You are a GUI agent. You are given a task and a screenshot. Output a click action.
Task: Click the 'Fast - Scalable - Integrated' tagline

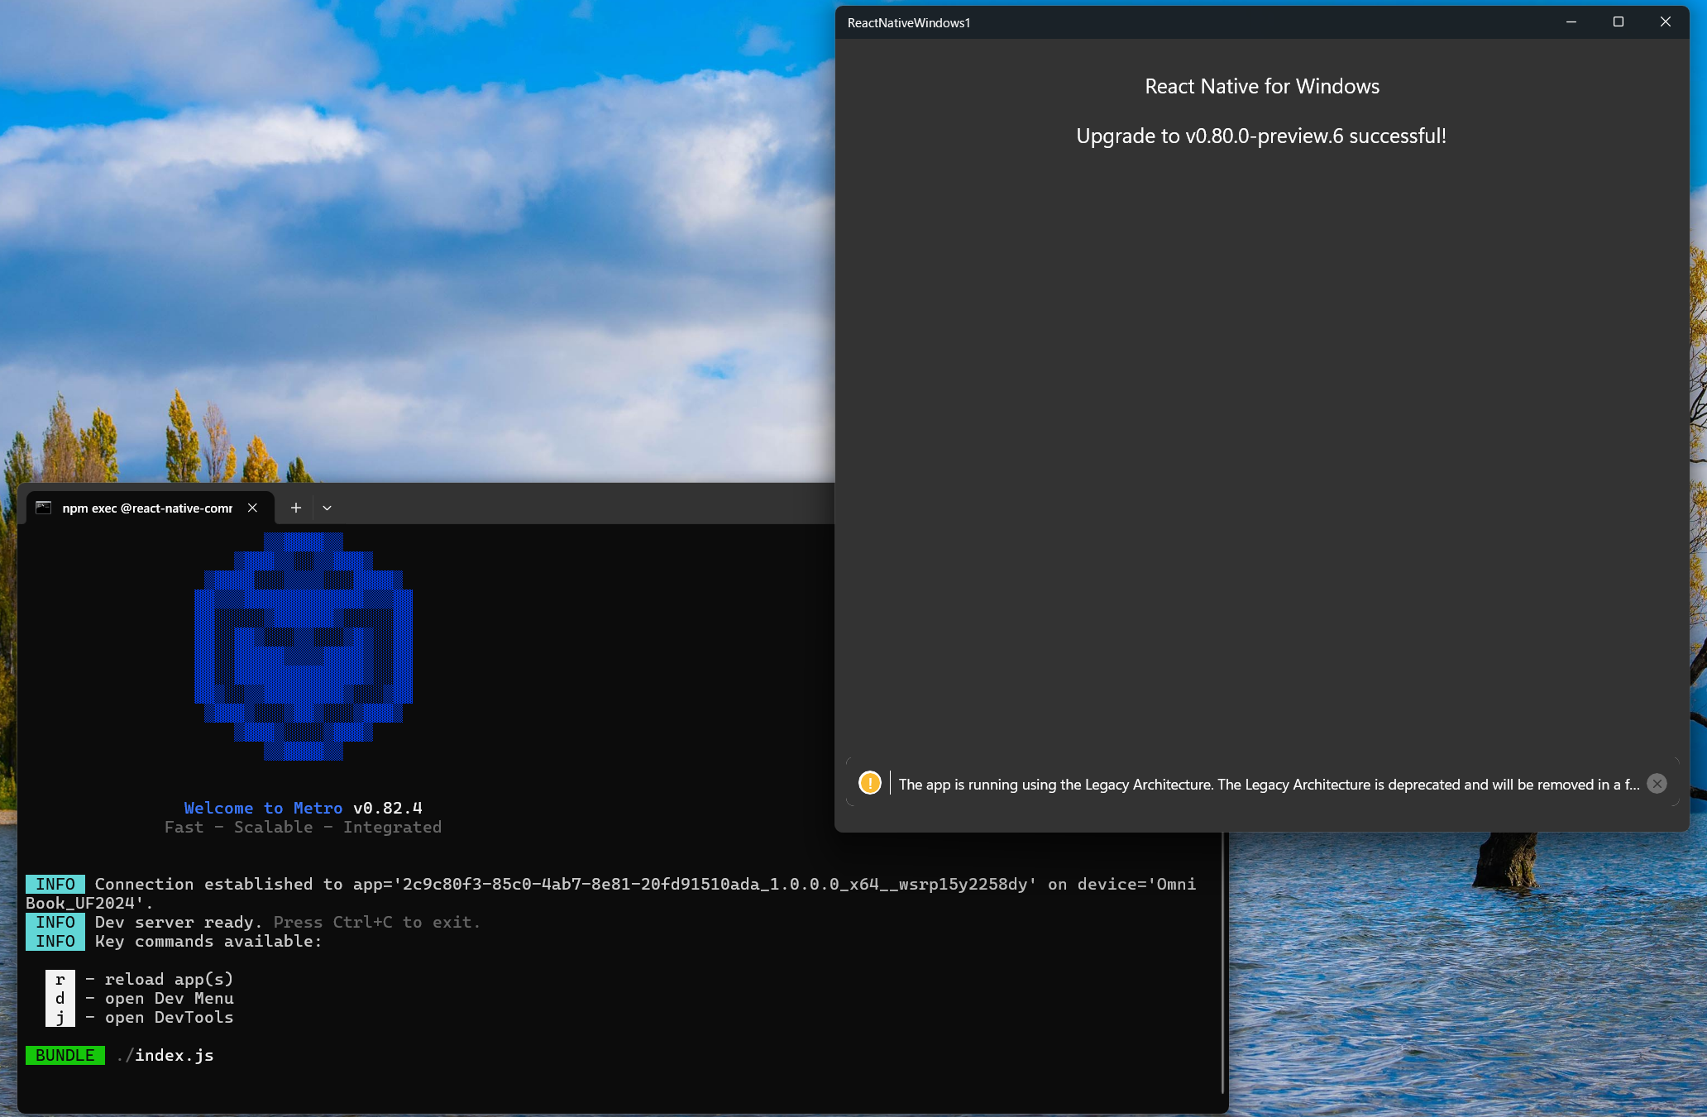[x=303, y=828]
